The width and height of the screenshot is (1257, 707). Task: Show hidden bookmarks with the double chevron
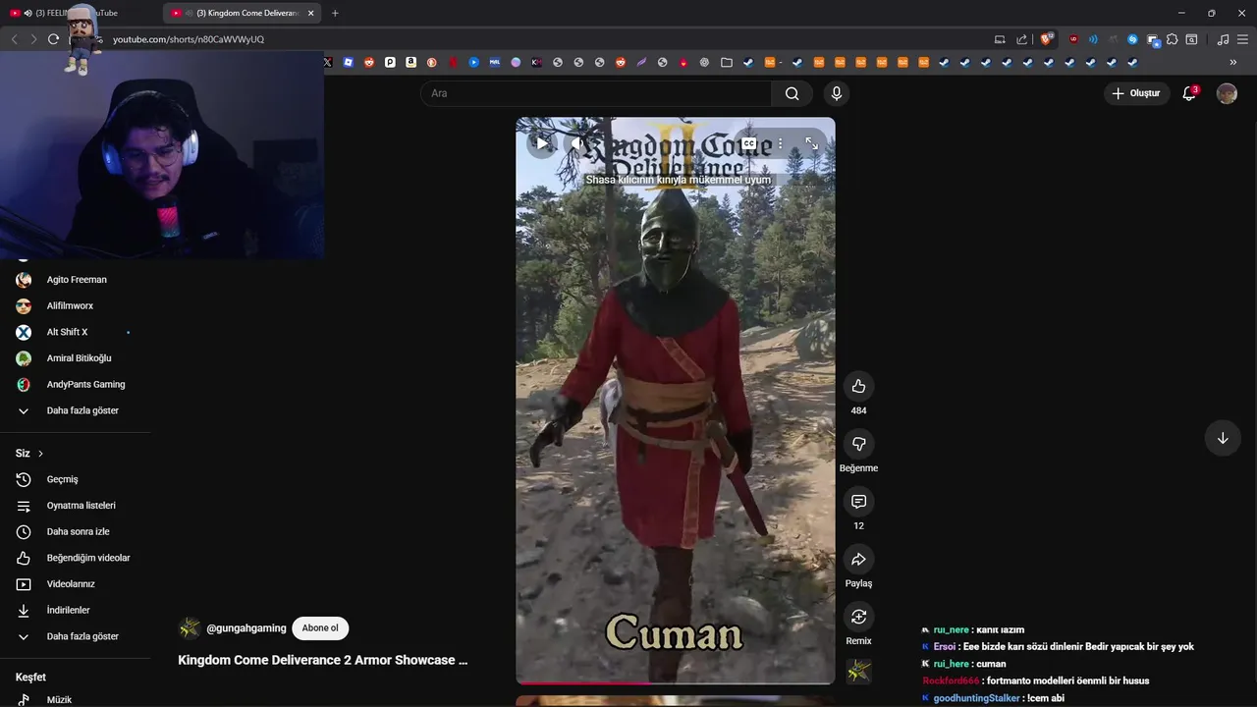click(x=1232, y=62)
